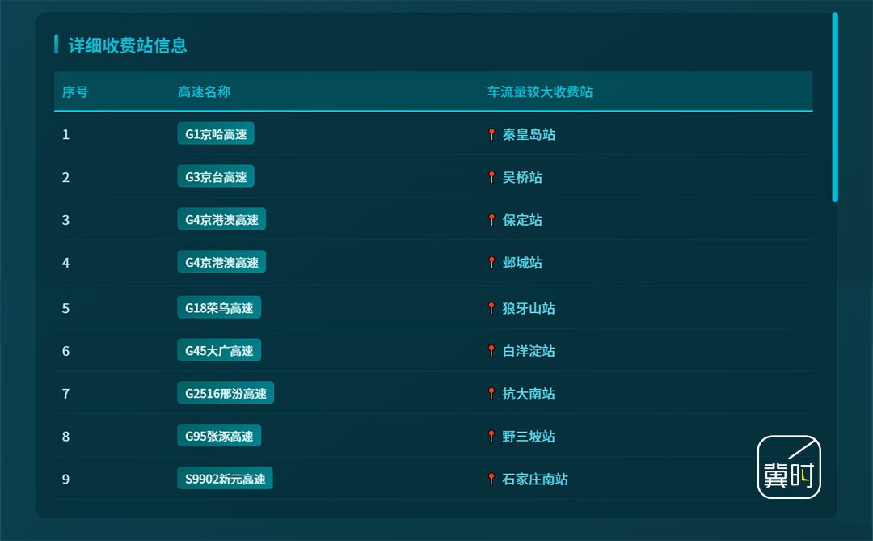The image size is (873, 541).
Task: Click the location pin beside 石家庄南站
Action: pyautogui.click(x=491, y=480)
